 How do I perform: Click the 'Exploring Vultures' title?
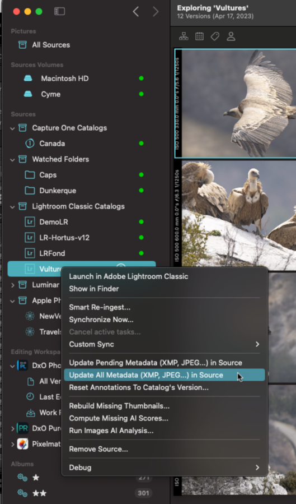pyautogui.click(x=213, y=8)
